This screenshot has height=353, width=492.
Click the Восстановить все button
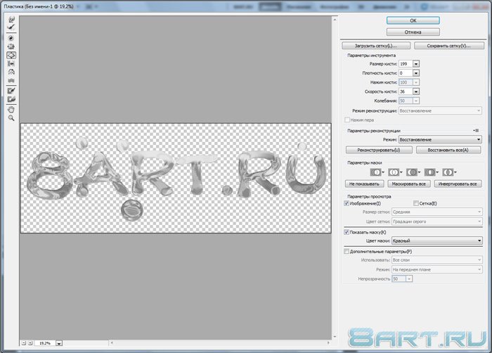point(448,150)
